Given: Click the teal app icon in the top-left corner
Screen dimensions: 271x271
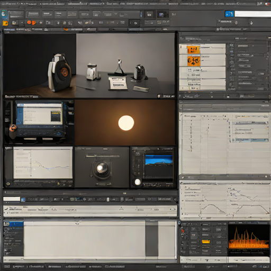Looking at the screenshot, I should (3, 14).
